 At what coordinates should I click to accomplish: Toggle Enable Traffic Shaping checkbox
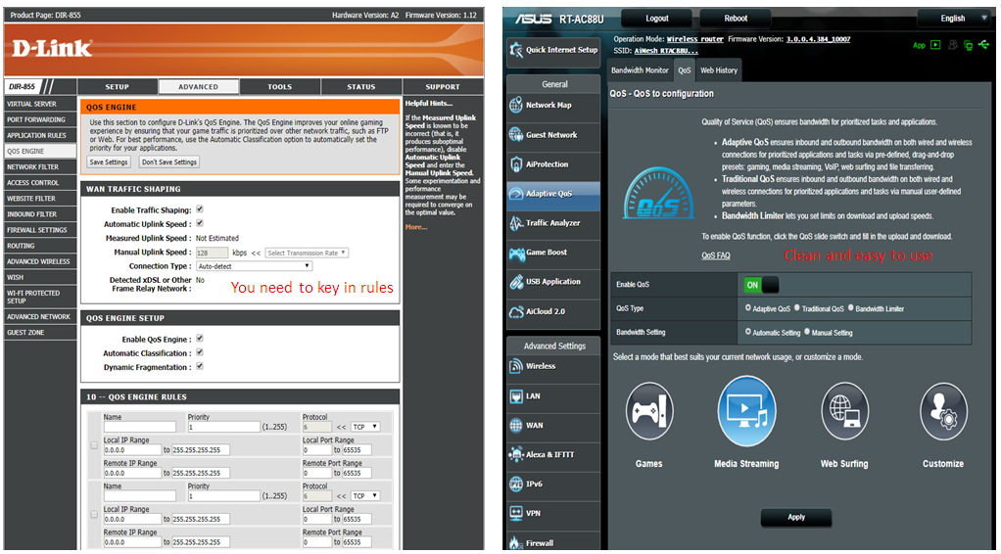pyautogui.click(x=200, y=209)
